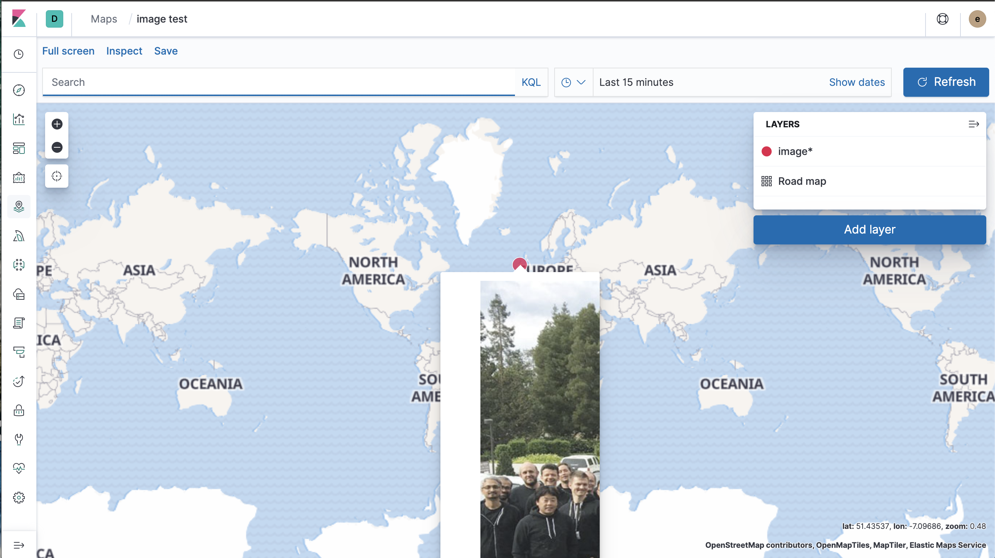Viewport: 995px width, 558px height.
Task: Click the red image* layer swatch
Action: (x=766, y=151)
